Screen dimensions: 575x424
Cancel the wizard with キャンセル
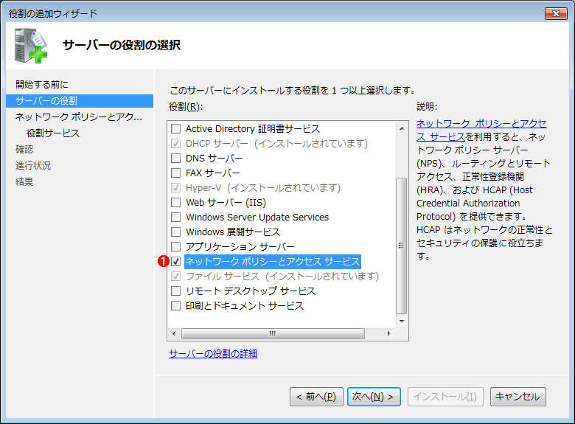pos(517,397)
